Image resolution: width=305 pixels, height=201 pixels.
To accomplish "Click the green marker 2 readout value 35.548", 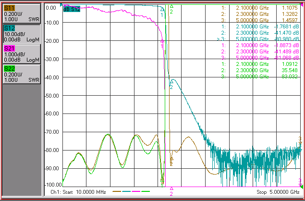I will tap(291, 70).
